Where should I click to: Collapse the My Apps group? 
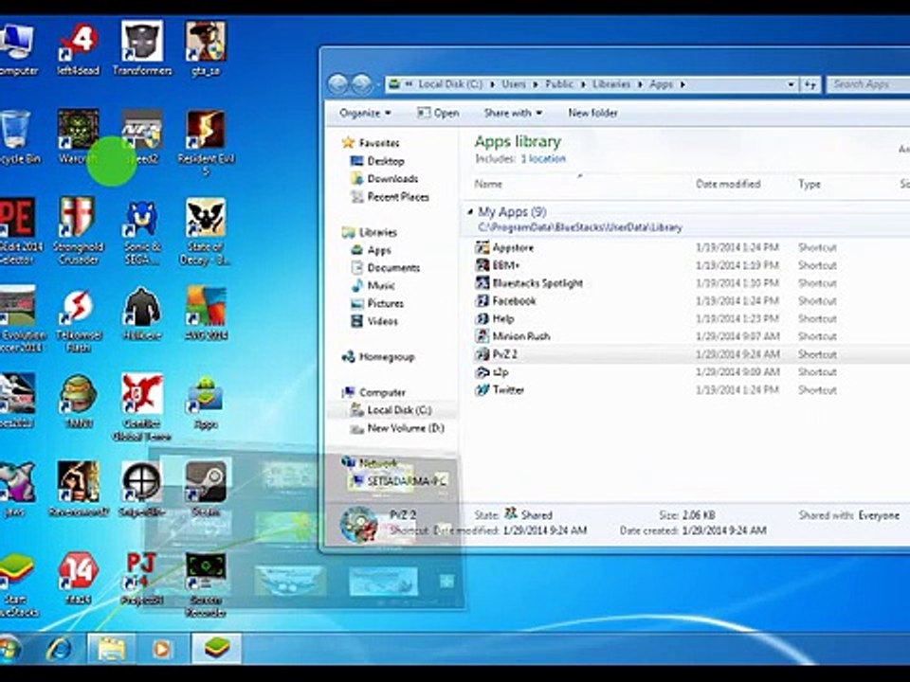(472, 213)
